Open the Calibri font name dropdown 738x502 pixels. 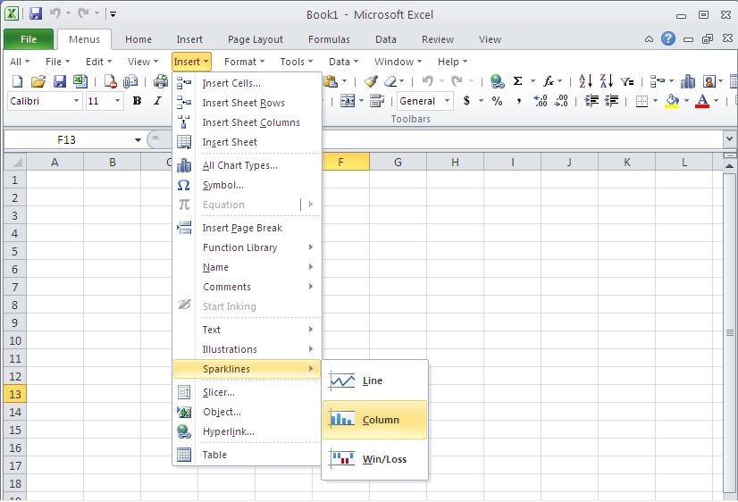click(x=75, y=101)
